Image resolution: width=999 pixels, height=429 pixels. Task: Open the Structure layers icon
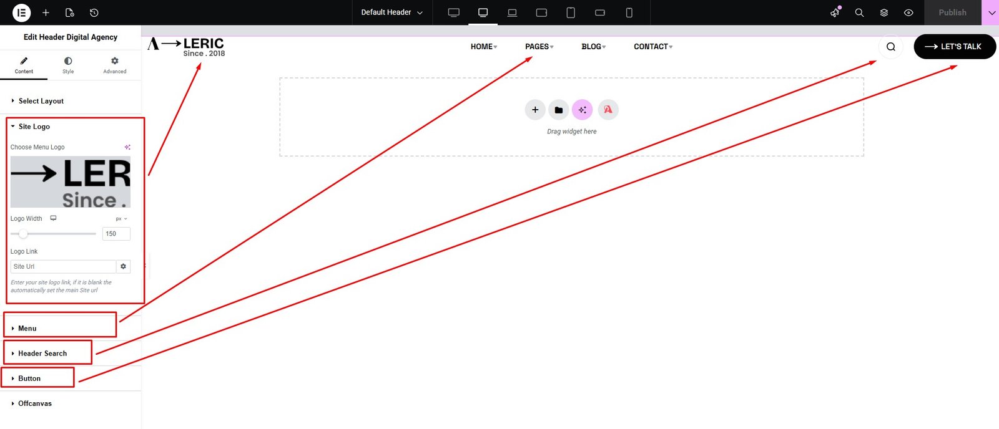point(884,12)
